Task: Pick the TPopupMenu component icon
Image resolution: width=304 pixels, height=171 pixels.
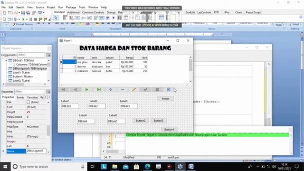Action: 71,18
